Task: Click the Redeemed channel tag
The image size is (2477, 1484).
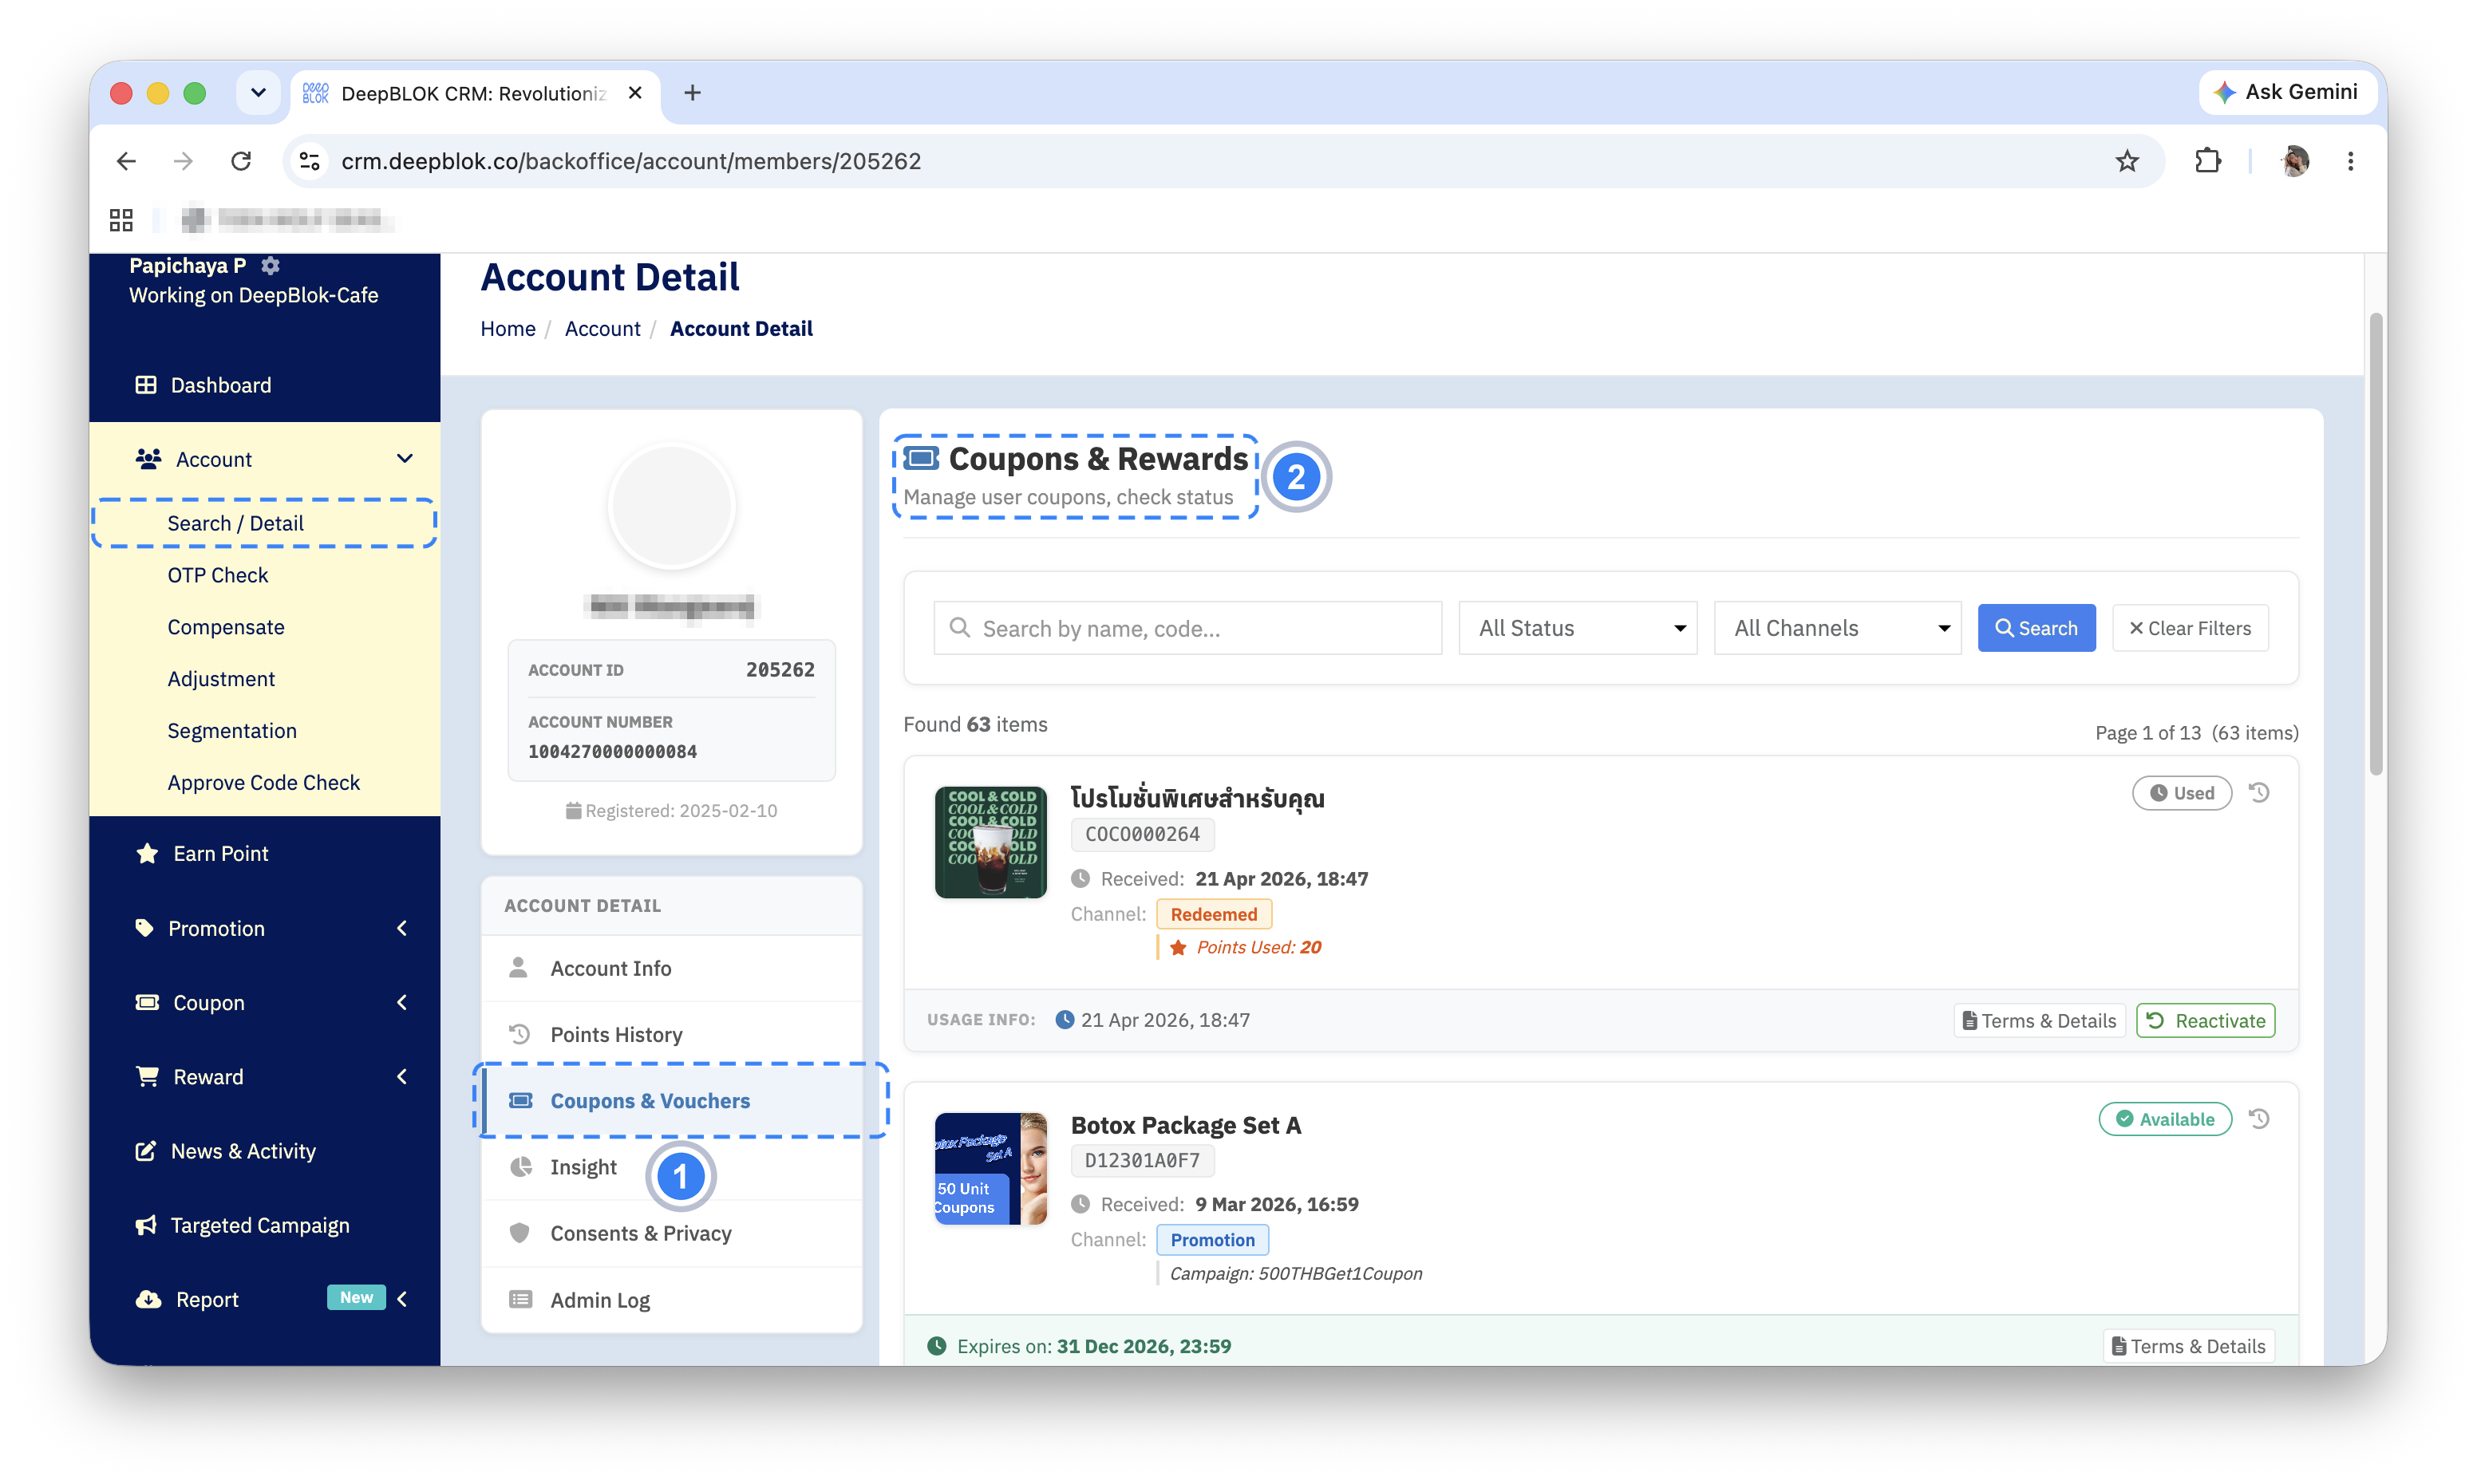Action: tap(1214, 914)
